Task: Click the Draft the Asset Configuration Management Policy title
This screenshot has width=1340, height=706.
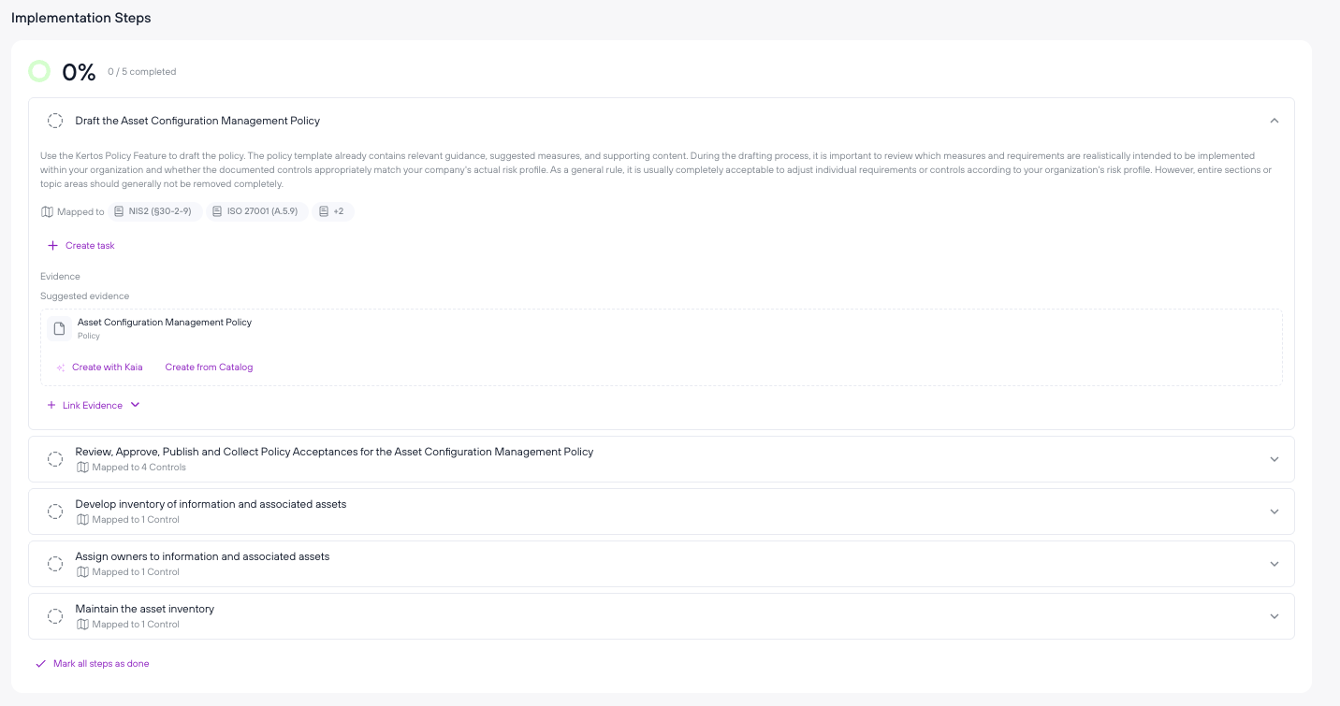Action: (x=197, y=121)
